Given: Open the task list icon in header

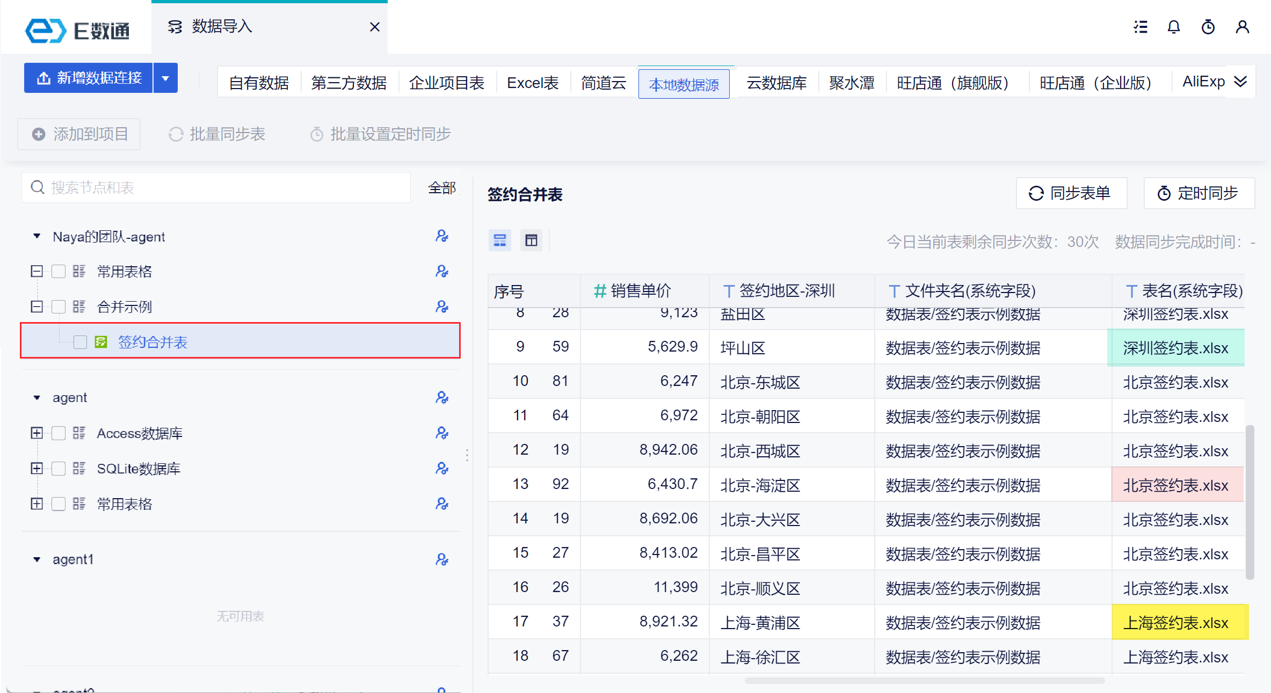Looking at the screenshot, I should click(x=1141, y=27).
